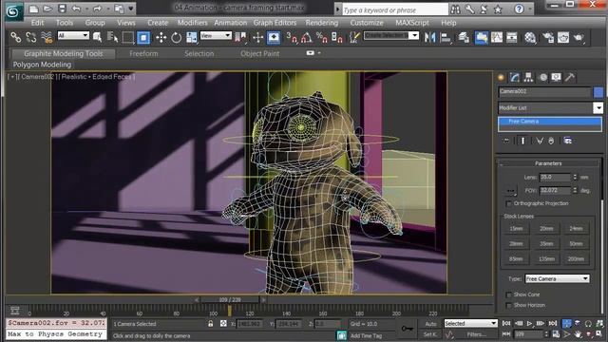Open the selection filter All dropdown

pyautogui.click(x=73, y=36)
